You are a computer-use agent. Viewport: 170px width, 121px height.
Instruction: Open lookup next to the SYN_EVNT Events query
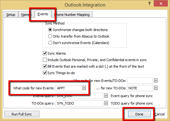tap(106, 96)
